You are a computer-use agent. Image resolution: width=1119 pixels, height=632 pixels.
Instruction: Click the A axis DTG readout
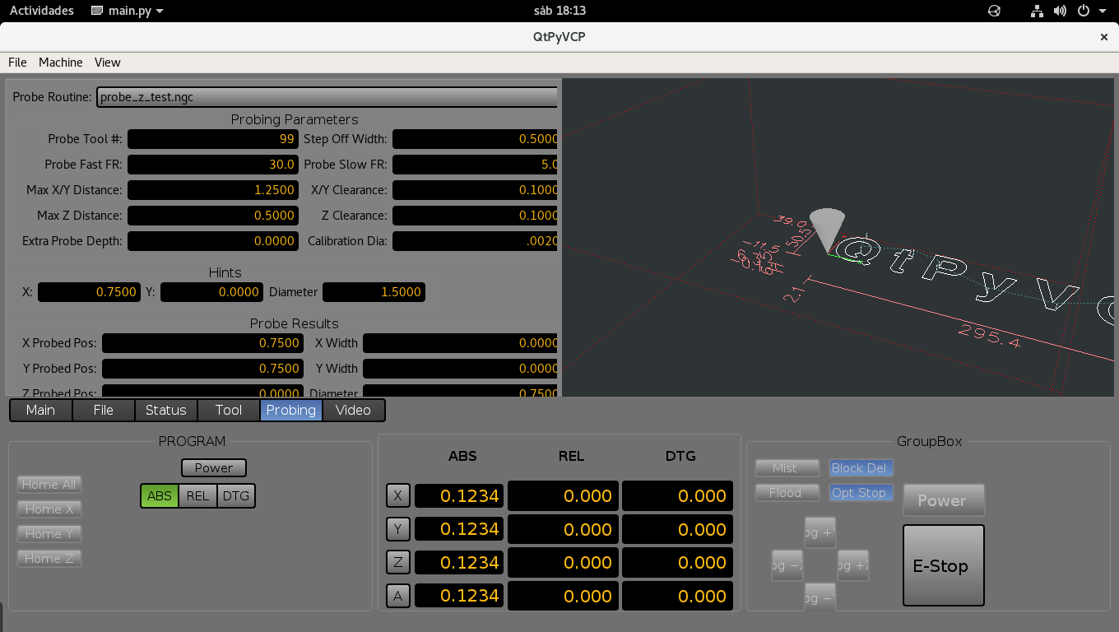677,596
